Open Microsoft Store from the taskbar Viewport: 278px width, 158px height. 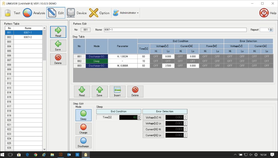pyautogui.click(x=19, y=155)
